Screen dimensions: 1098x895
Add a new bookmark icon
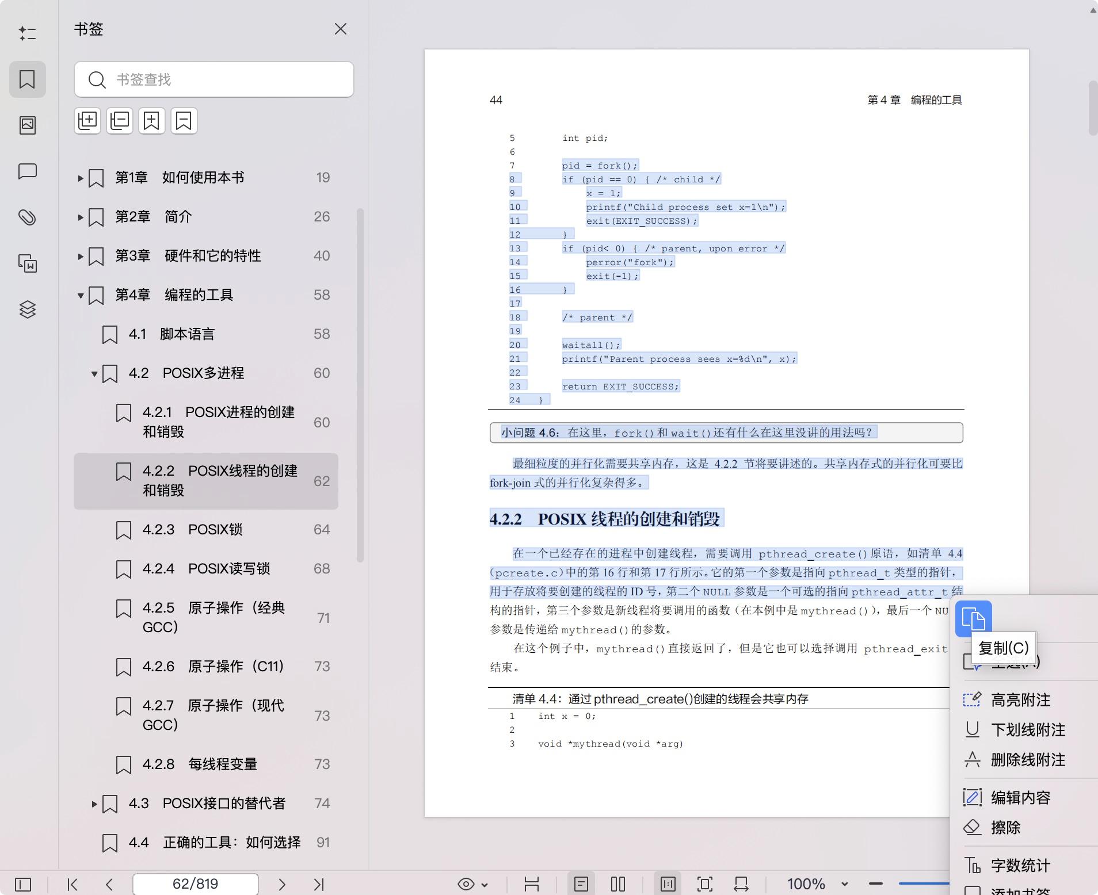(151, 121)
